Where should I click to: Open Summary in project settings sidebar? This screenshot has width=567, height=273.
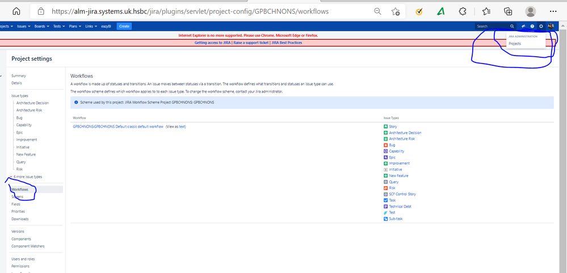point(18,76)
